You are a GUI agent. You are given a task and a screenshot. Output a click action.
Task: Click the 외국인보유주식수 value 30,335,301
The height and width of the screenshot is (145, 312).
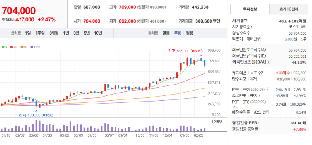[x=297, y=56]
